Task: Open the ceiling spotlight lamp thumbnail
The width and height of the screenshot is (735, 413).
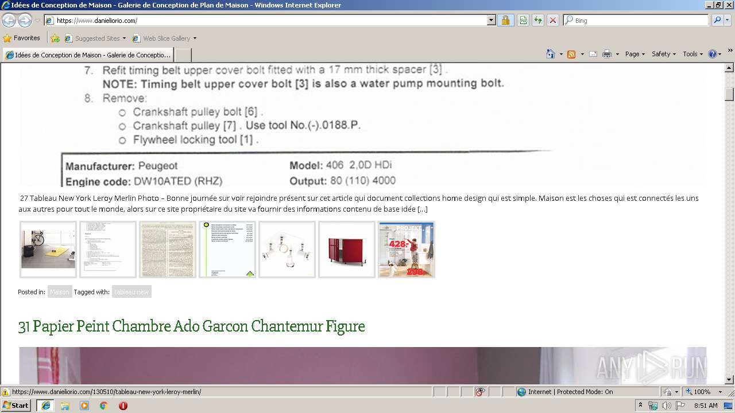Action: click(x=287, y=250)
